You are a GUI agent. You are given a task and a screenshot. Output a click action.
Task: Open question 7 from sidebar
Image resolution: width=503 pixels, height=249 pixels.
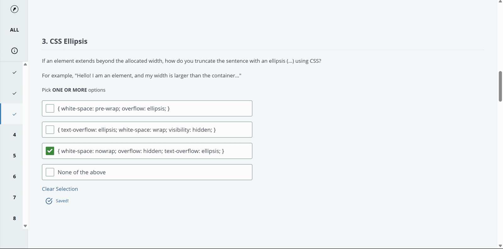click(x=14, y=197)
